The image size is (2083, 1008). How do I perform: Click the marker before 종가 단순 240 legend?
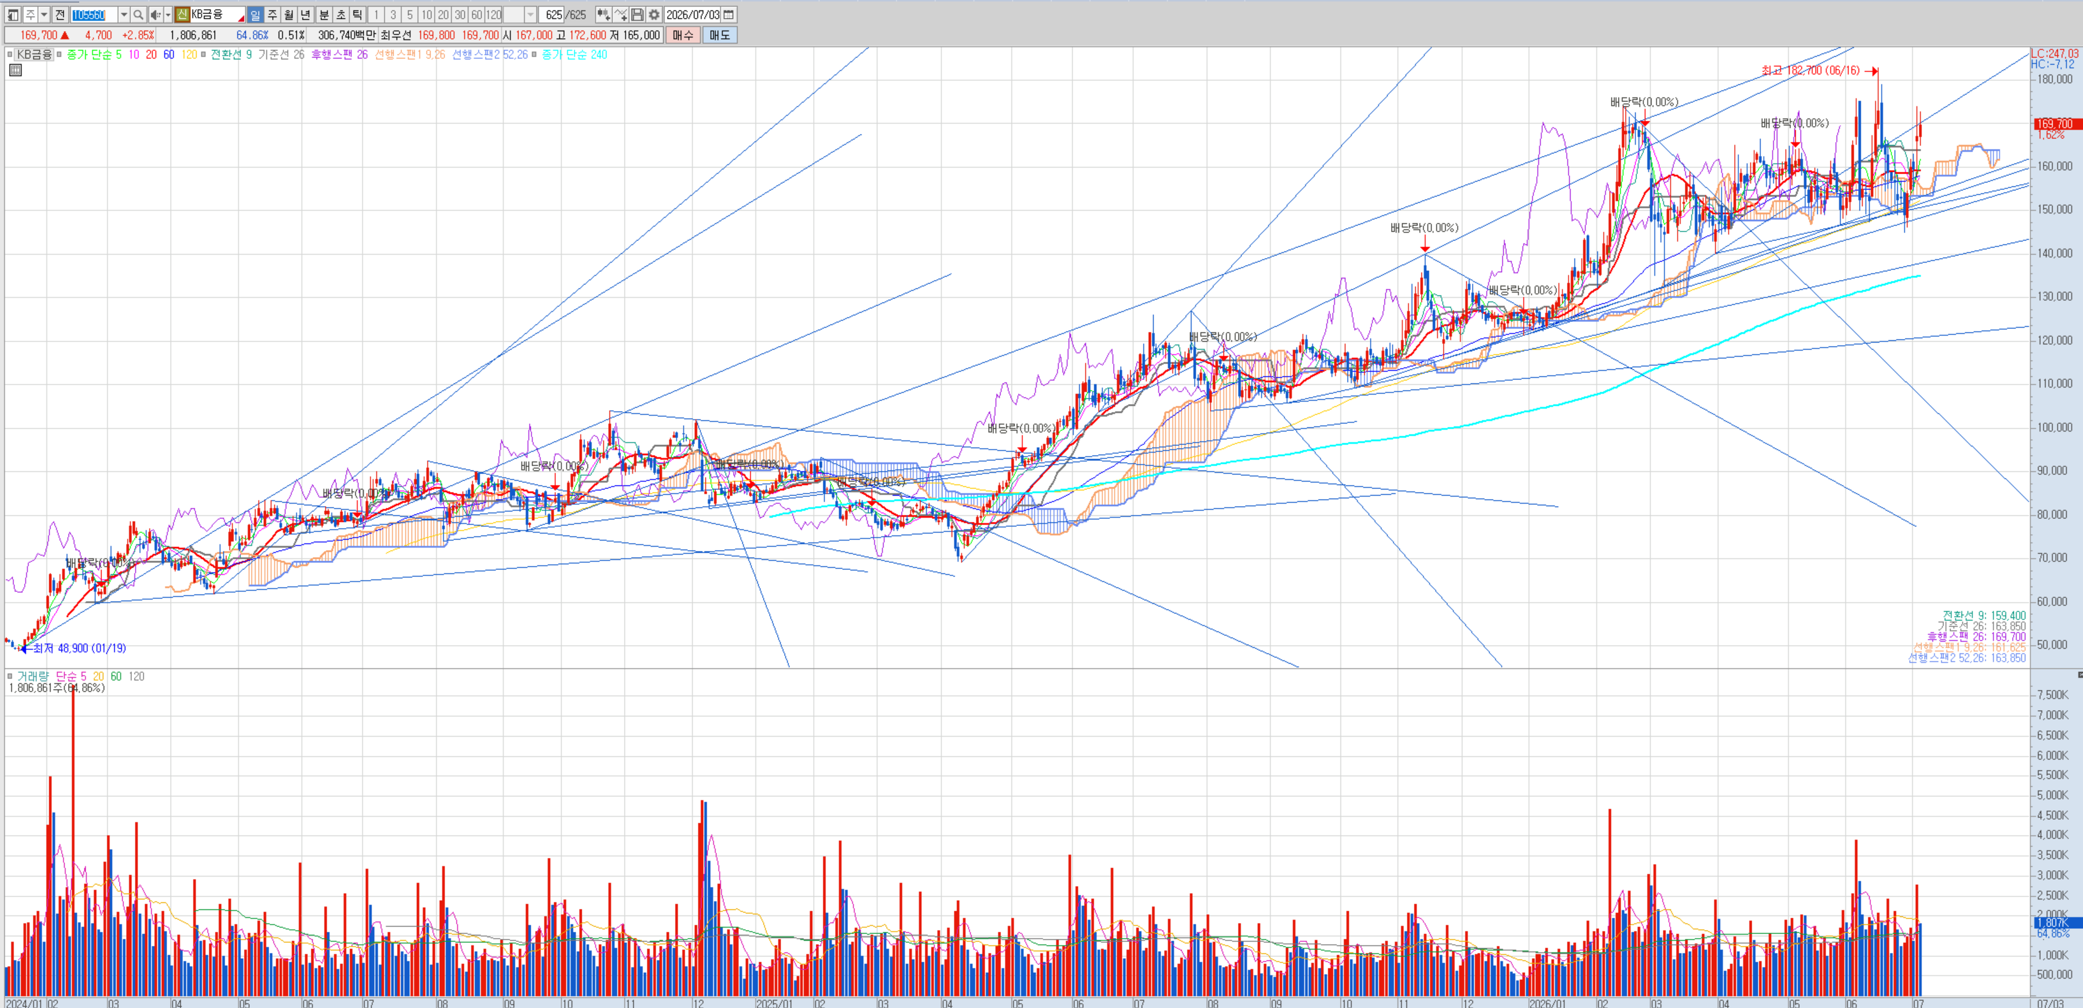coord(534,54)
